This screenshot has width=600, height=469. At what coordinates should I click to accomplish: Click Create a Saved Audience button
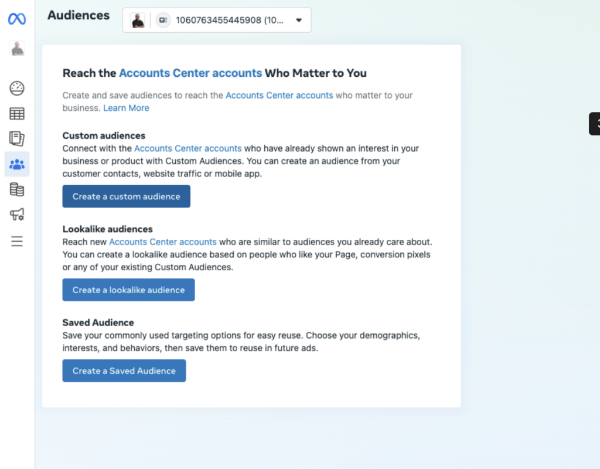pos(124,371)
